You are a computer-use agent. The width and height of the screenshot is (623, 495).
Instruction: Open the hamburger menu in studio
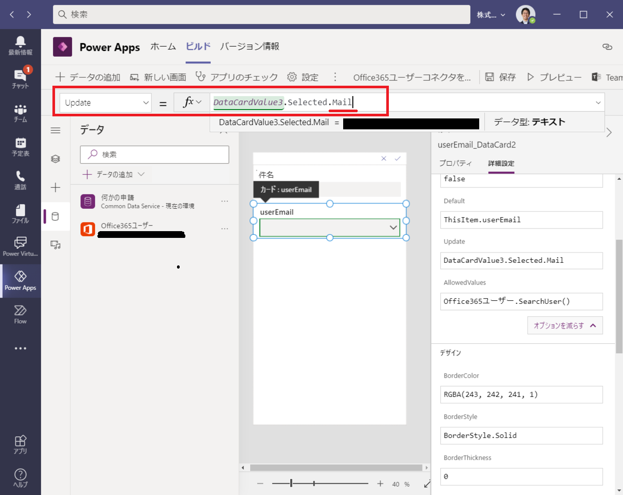(x=56, y=130)
